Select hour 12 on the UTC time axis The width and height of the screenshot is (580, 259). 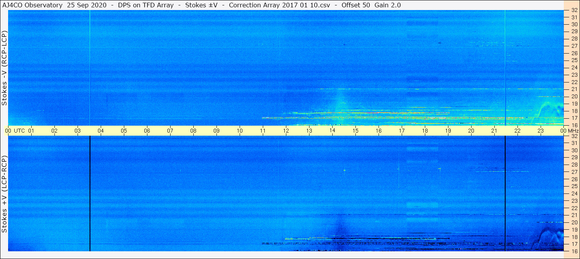286,131
